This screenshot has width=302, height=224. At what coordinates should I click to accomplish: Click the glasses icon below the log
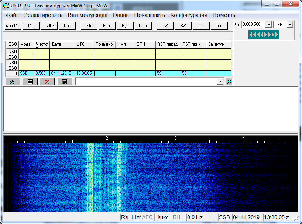[13, 82]
